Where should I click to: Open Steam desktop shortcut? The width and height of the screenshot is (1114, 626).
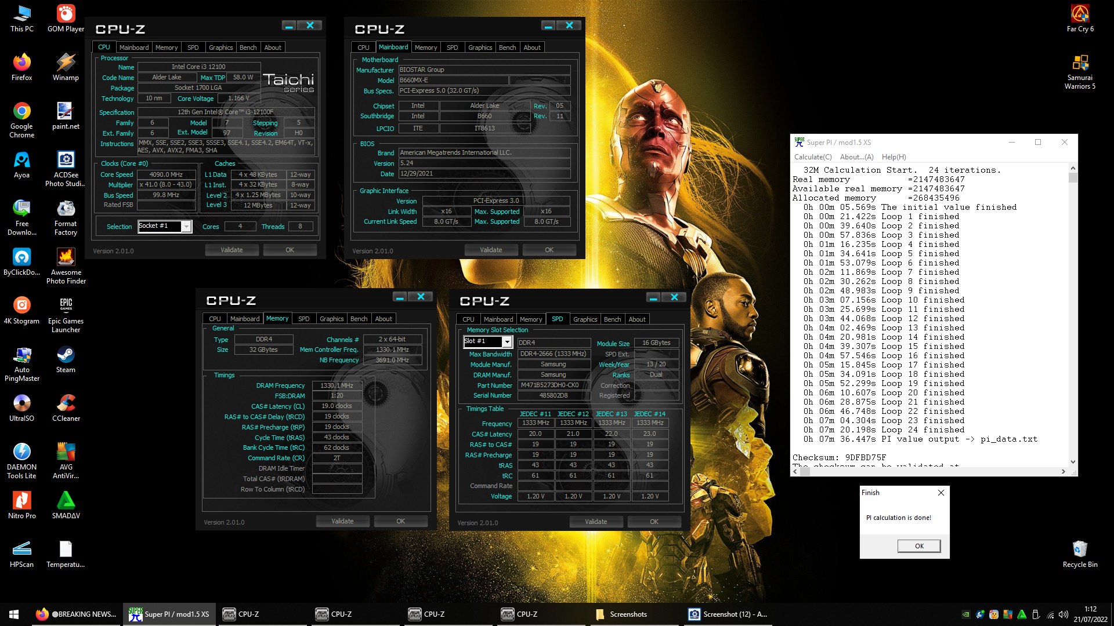click(66, 359)
